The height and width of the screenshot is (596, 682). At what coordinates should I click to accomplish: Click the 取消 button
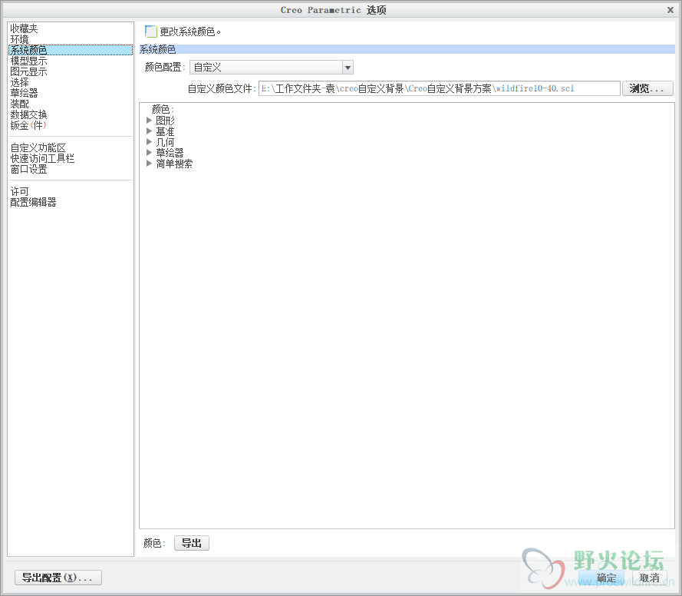click(x=649, y=578)
